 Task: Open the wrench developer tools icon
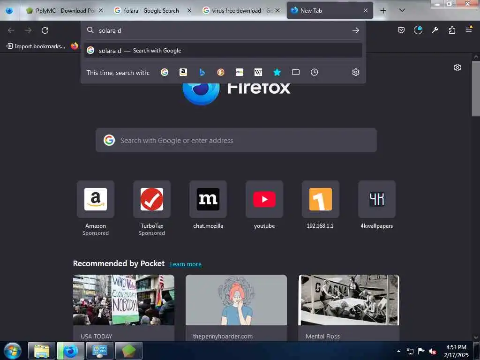click(x=435, y=30)
